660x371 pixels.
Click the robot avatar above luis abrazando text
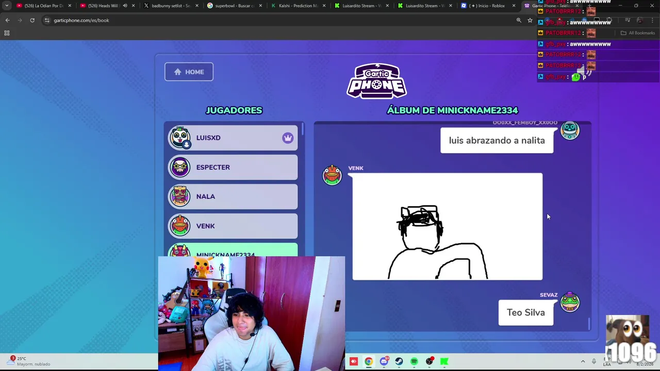(570, 130)
